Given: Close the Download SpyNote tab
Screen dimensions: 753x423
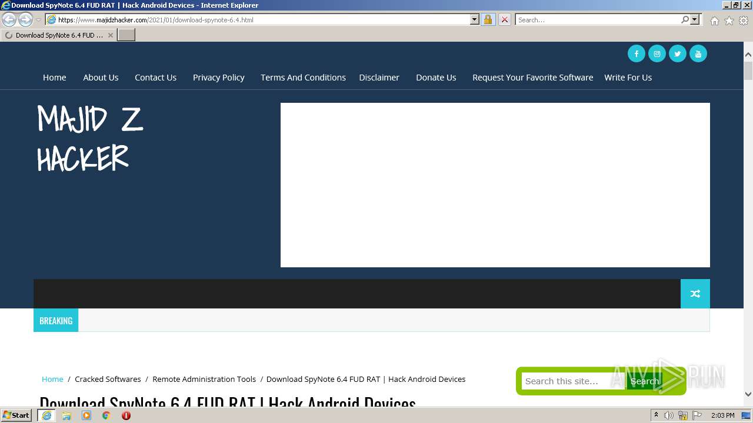Looking at the screenshot, I should (111, 35).
